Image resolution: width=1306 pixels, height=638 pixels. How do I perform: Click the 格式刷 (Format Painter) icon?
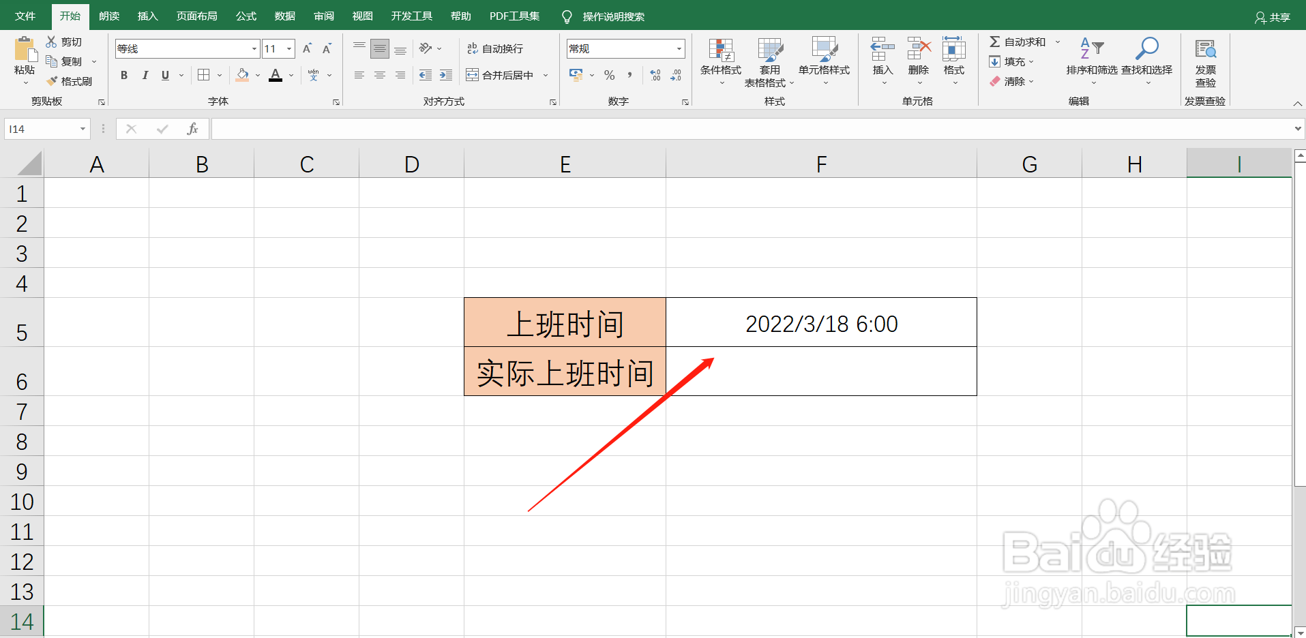(70, 80)
